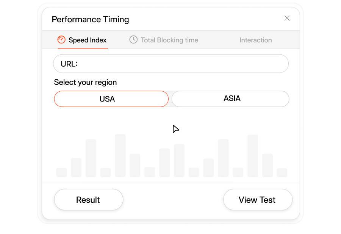The height and width of the screenshot is (234, 341).
Task: Choose the ASIA region option
Action: pyautogui.click(x=230, y=99)
